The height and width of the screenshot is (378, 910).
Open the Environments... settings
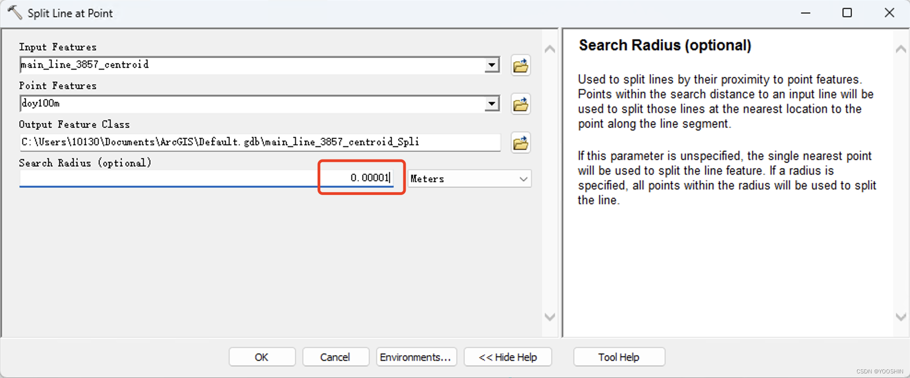click(x=416, y=357)
